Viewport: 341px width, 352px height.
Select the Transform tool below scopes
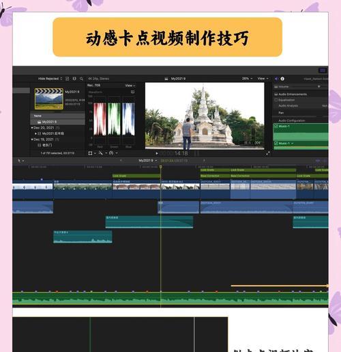(x=90, y=153)
